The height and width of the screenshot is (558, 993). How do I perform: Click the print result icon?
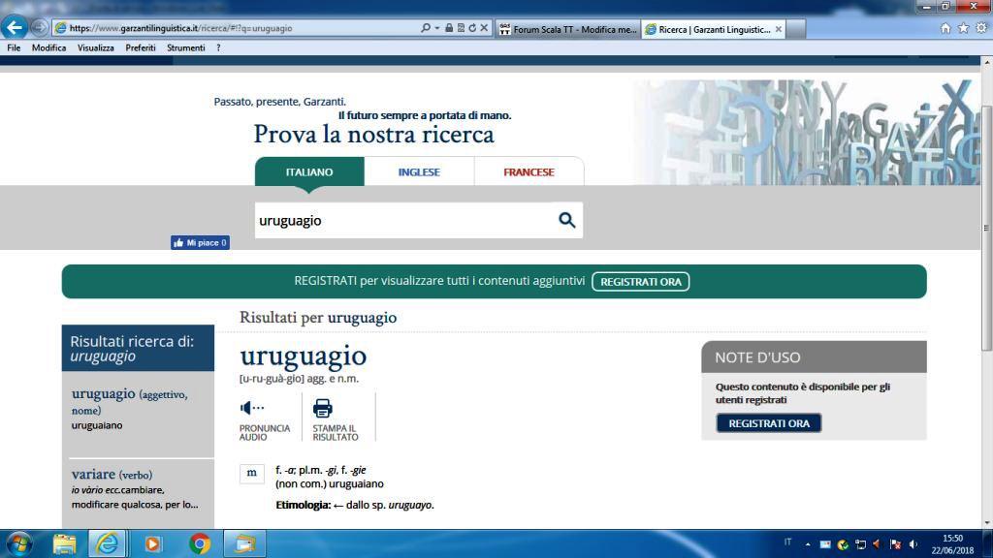(x=323, y=408)
